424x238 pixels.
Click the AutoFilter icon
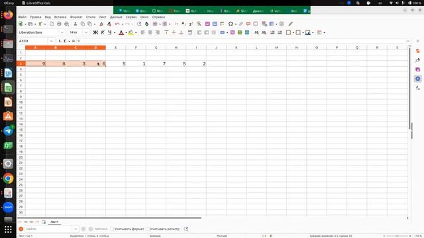point(199,24)
